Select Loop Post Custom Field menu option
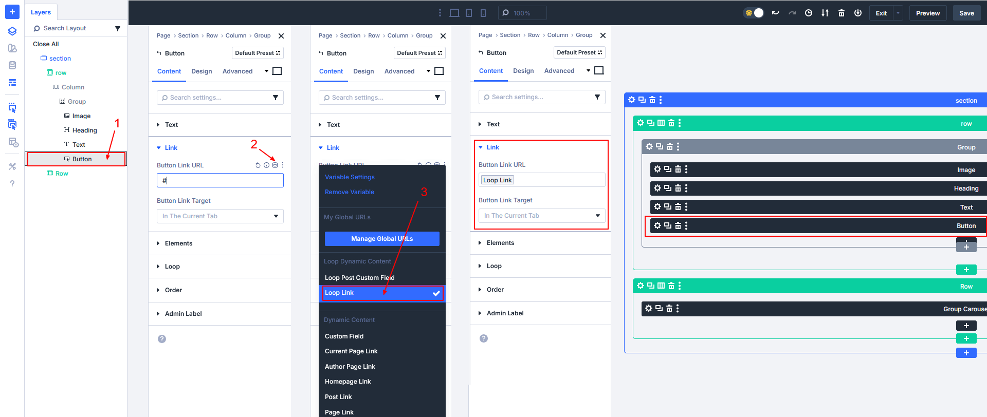The width and height of the screenshot is (987, 417). point(359,278)
